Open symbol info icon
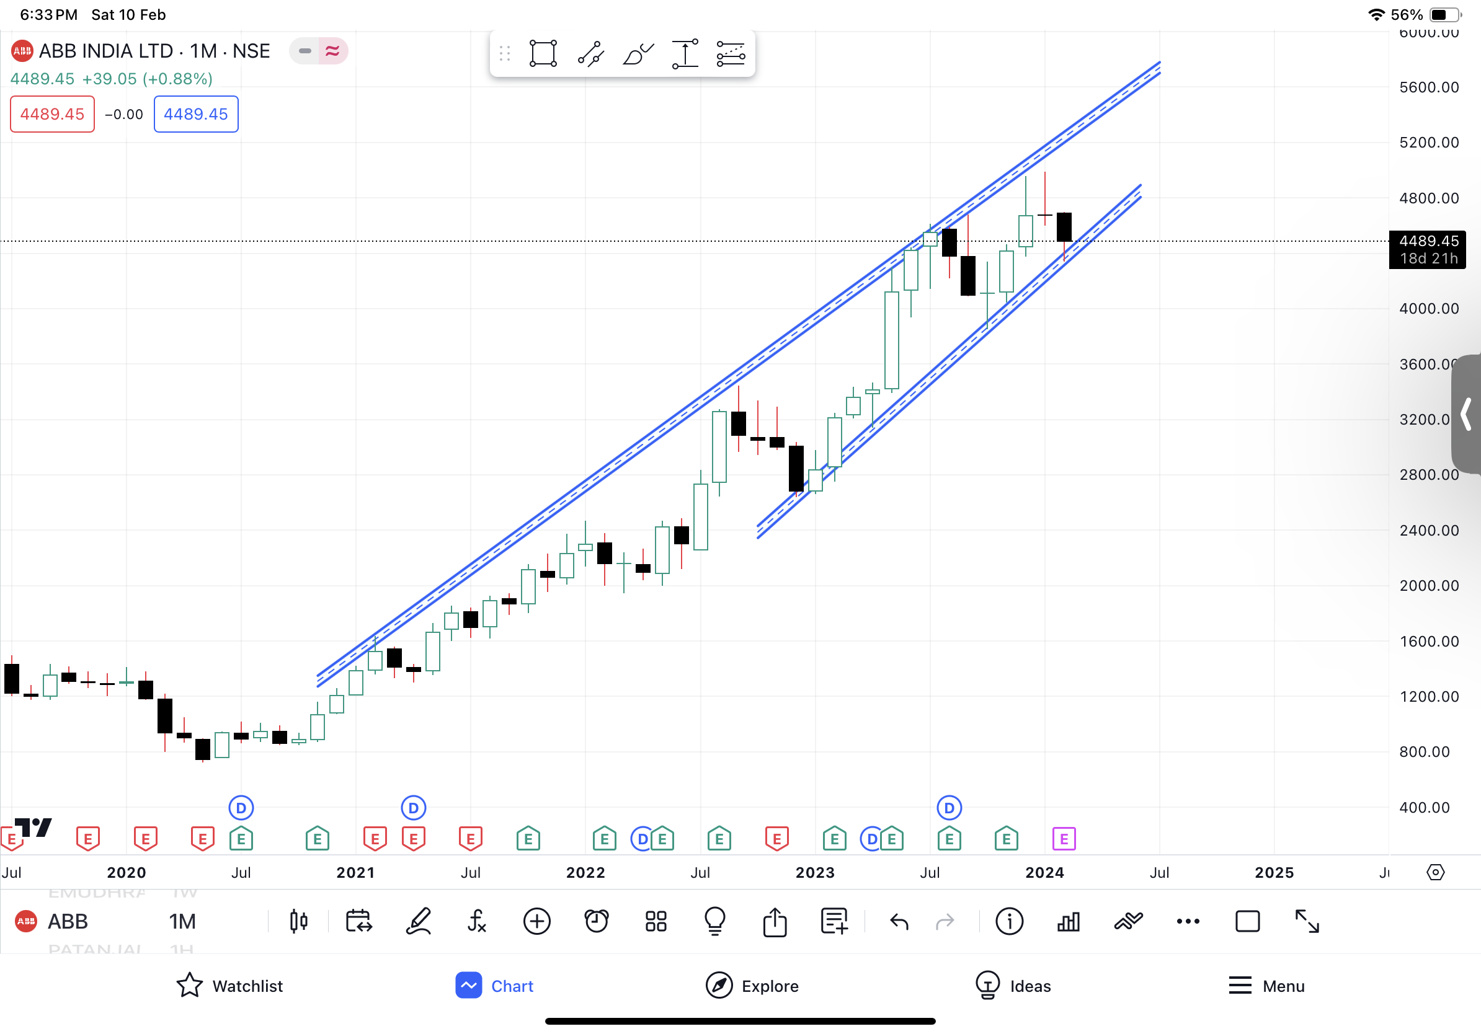 1010,921
